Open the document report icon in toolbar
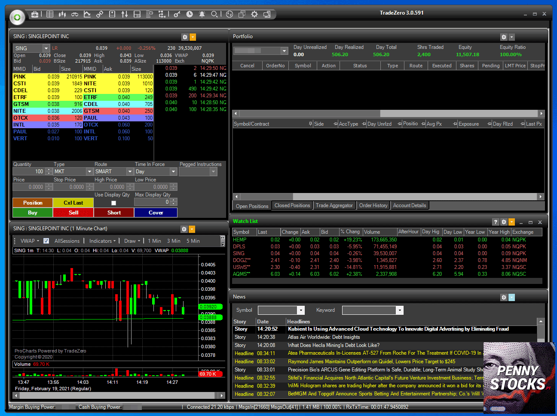This screenshot has height=416, width=557. pyautogui.click(x=112, y=14)
